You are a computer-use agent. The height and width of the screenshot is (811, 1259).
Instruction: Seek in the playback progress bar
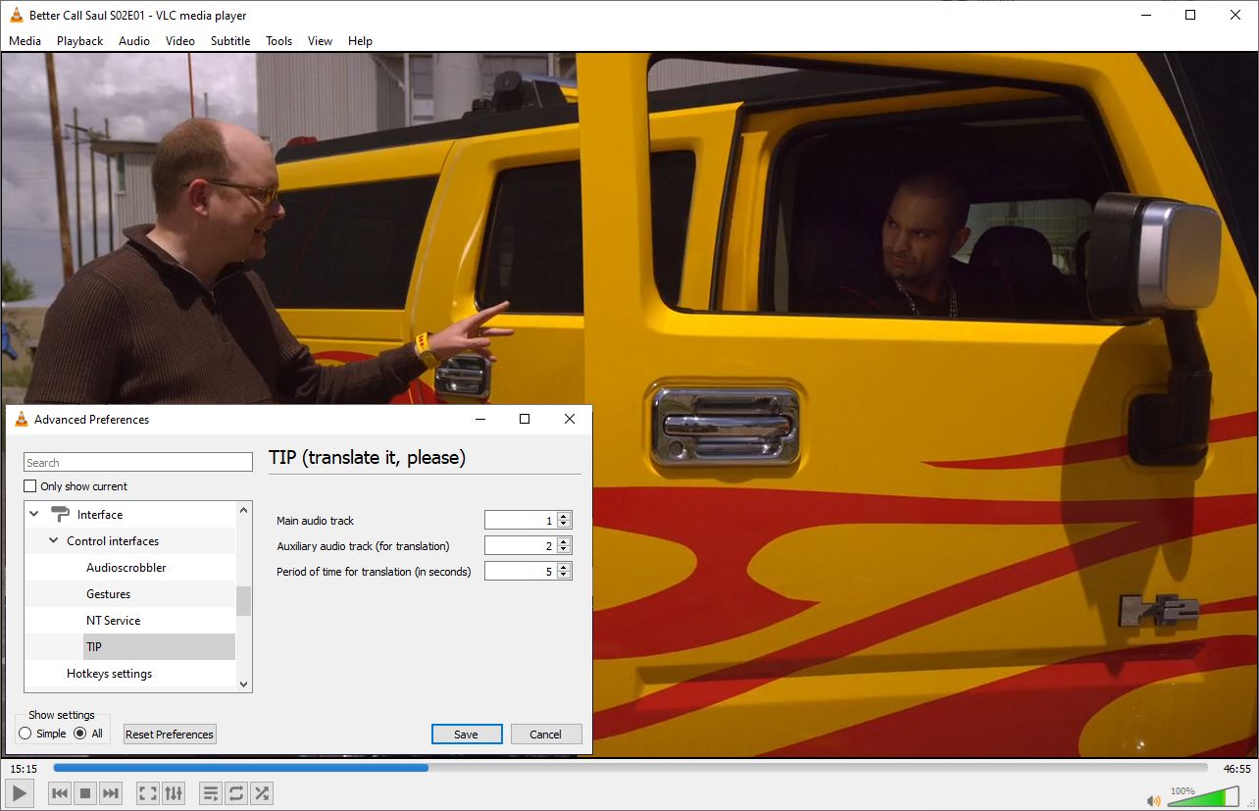pyautogui.click(x=630, y=768)
